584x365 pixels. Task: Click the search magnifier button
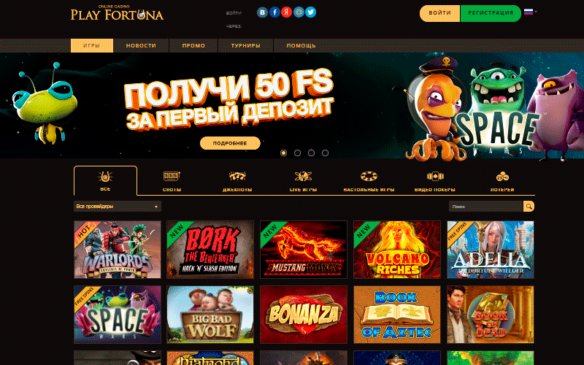pos(529,207)
